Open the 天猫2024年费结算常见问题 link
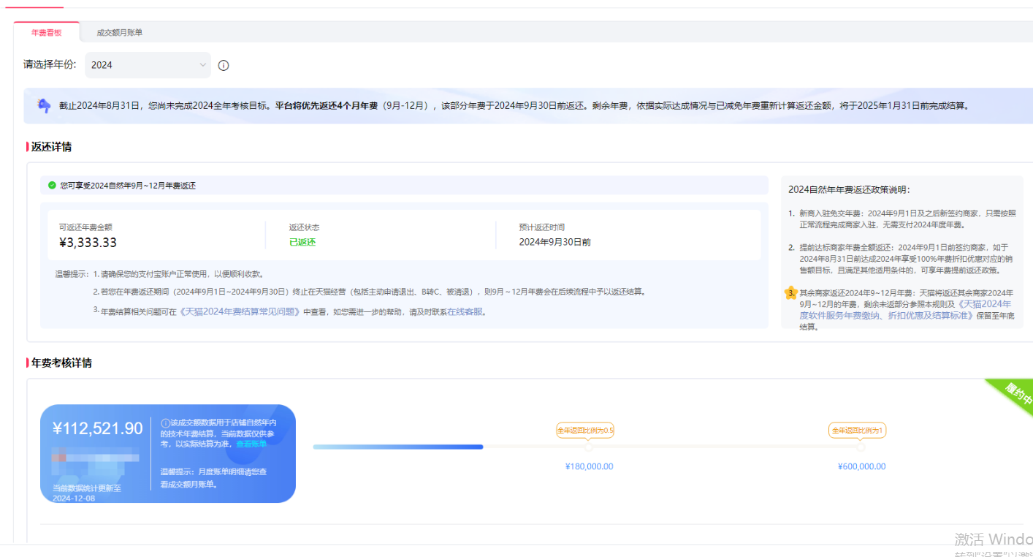 point(240,311)
